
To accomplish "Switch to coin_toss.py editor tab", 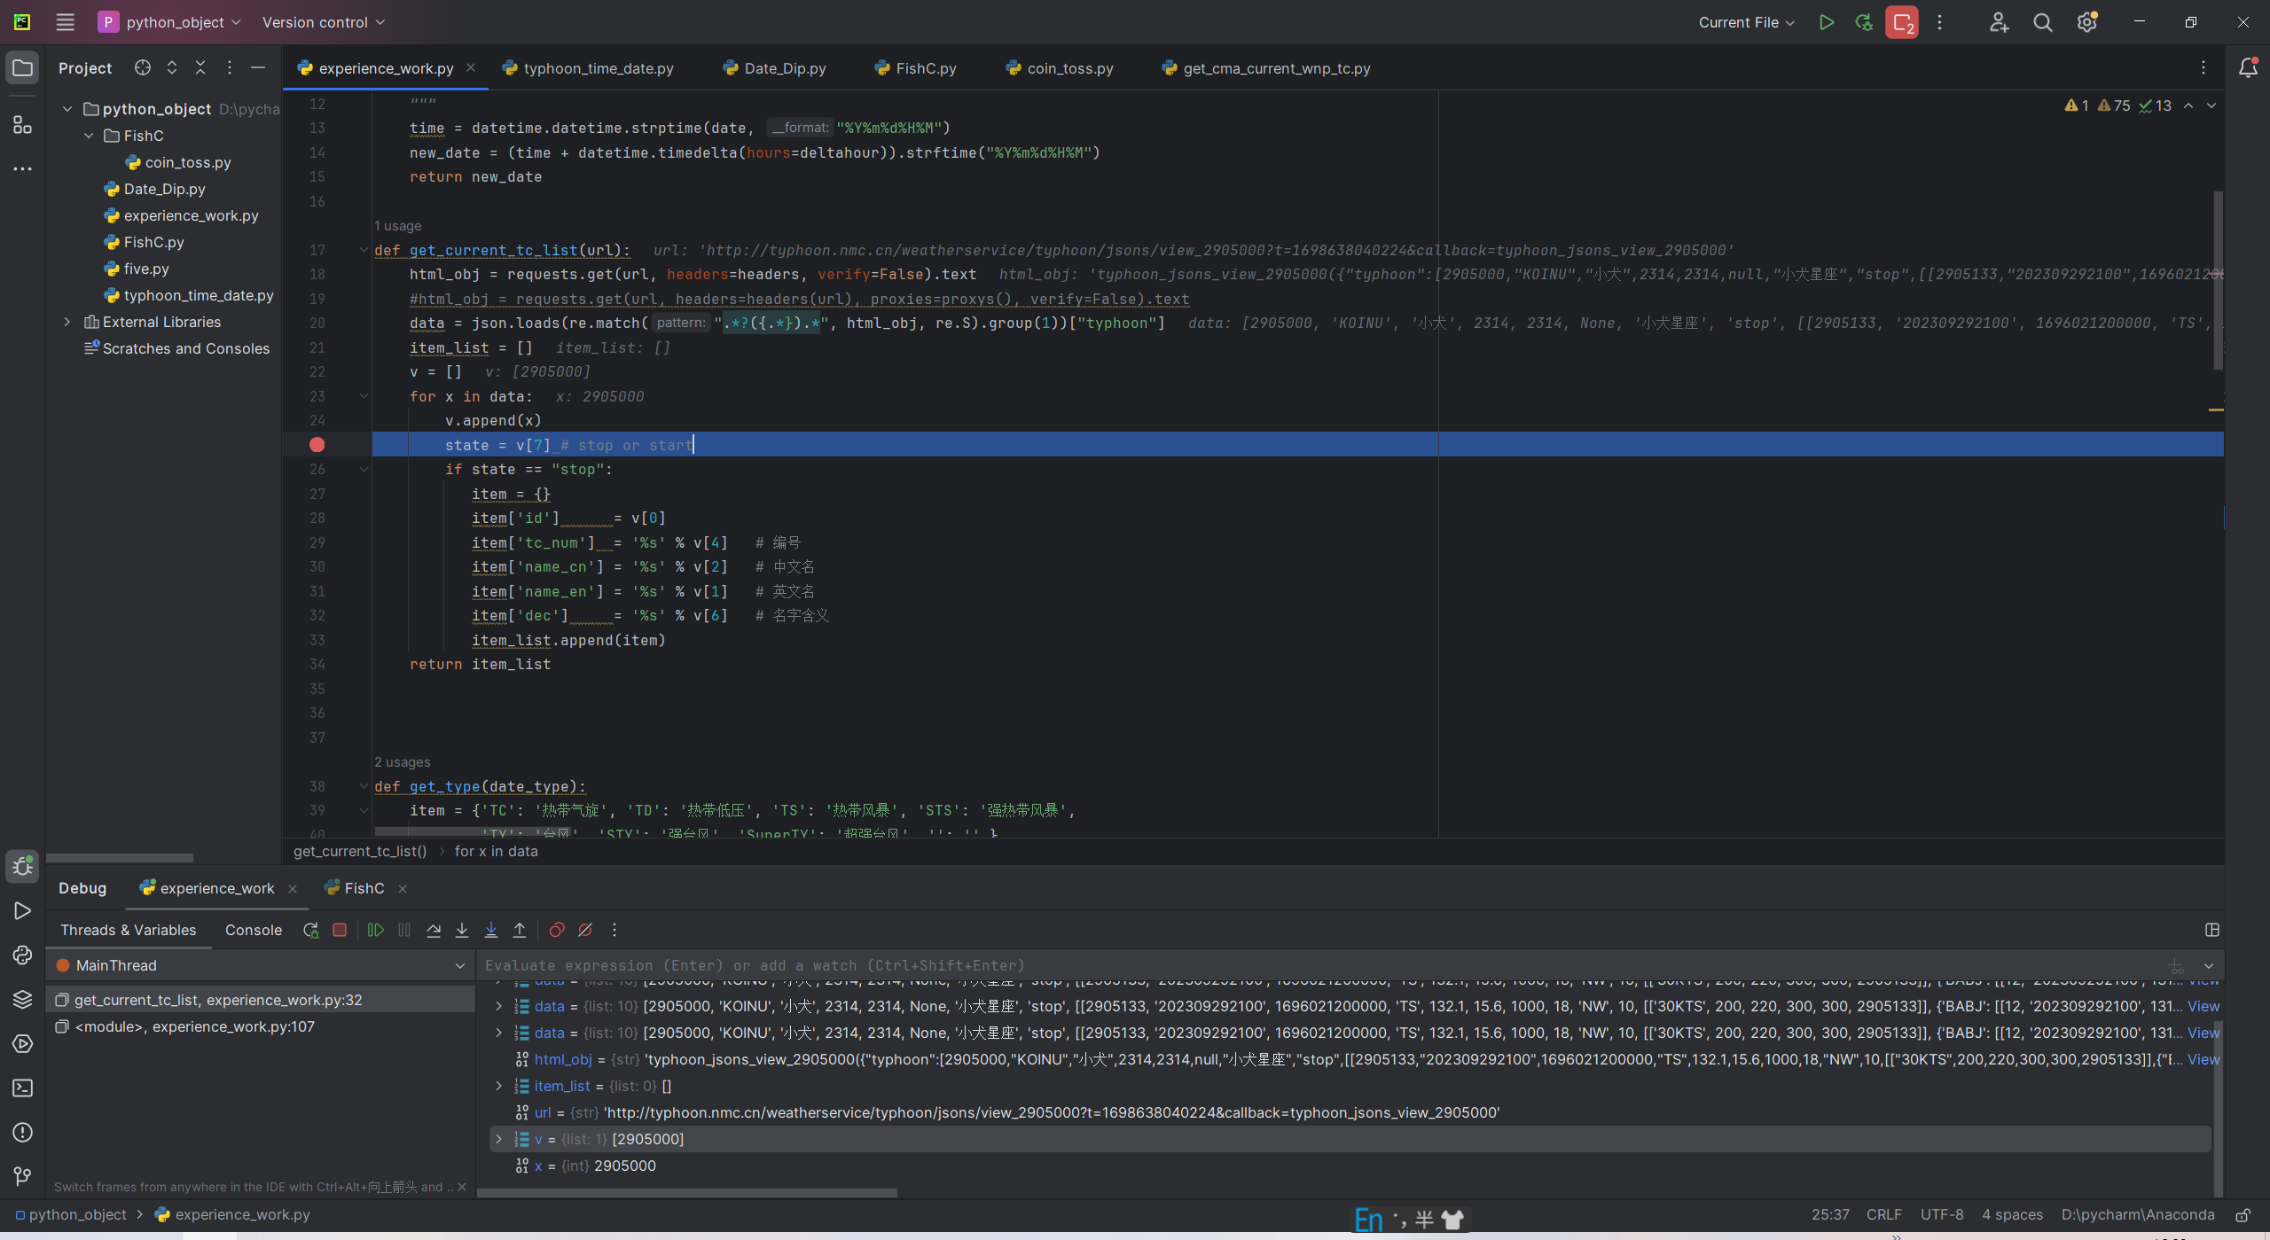I will click(x=1060, y=68).
